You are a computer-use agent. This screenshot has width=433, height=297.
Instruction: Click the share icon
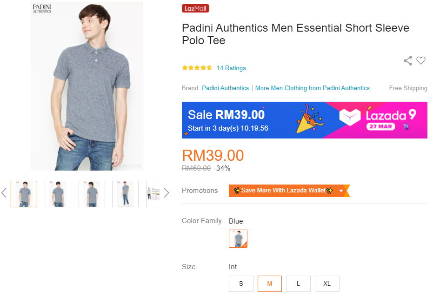(408, 60)
